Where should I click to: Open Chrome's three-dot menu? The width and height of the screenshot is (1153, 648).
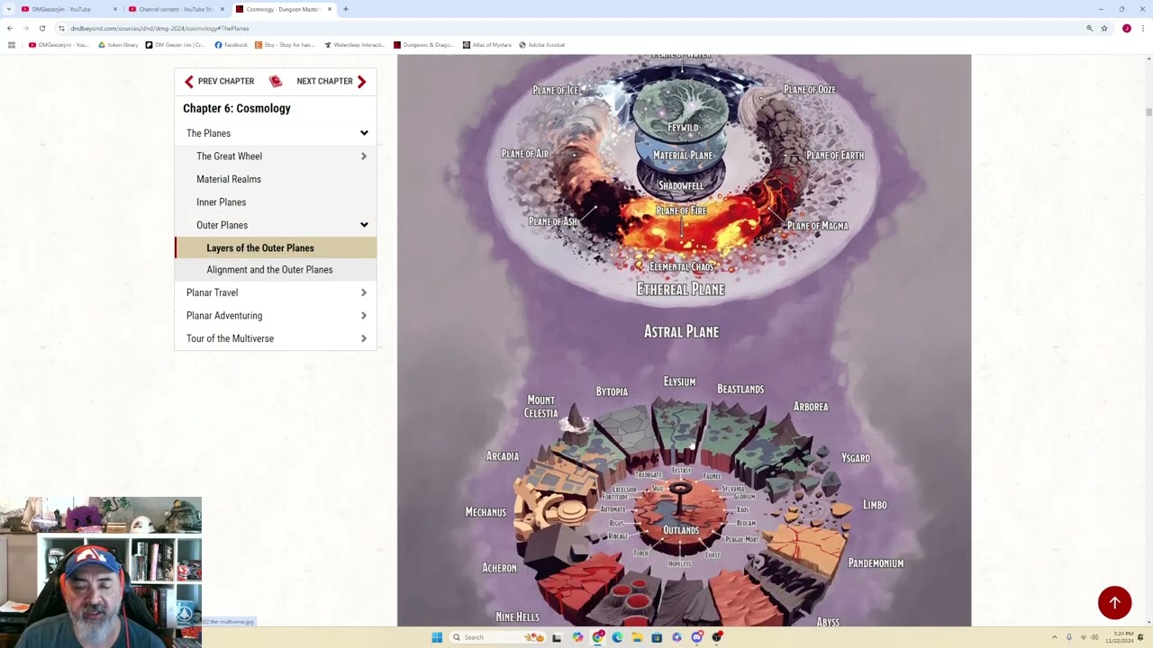click(x=1142, y=28)
